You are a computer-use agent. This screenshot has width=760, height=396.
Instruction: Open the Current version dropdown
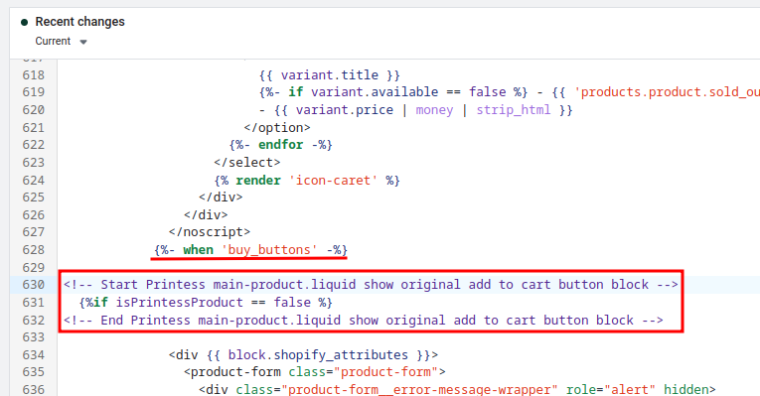point(61,41)
